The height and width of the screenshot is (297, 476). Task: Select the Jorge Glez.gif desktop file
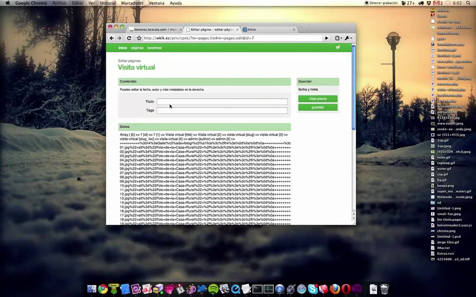point(445,242)
